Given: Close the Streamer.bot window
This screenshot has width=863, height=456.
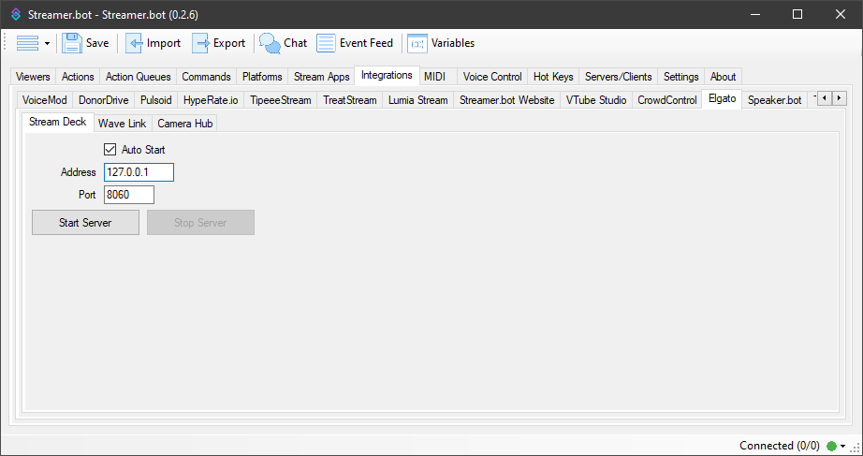Looking at the screenshot, I should point(841,14).
